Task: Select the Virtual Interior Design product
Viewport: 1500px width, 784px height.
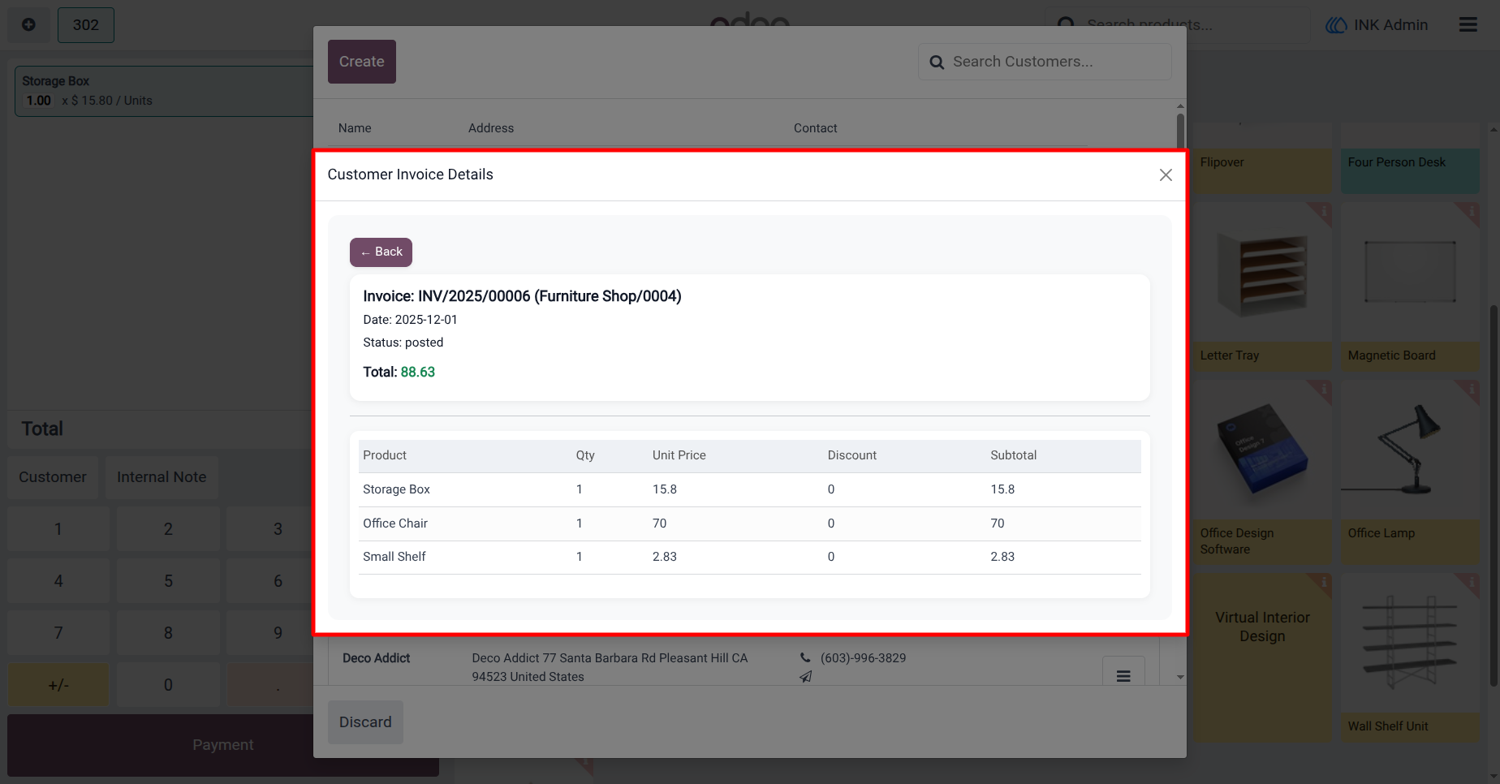Action: click(x=1262, y=658)
